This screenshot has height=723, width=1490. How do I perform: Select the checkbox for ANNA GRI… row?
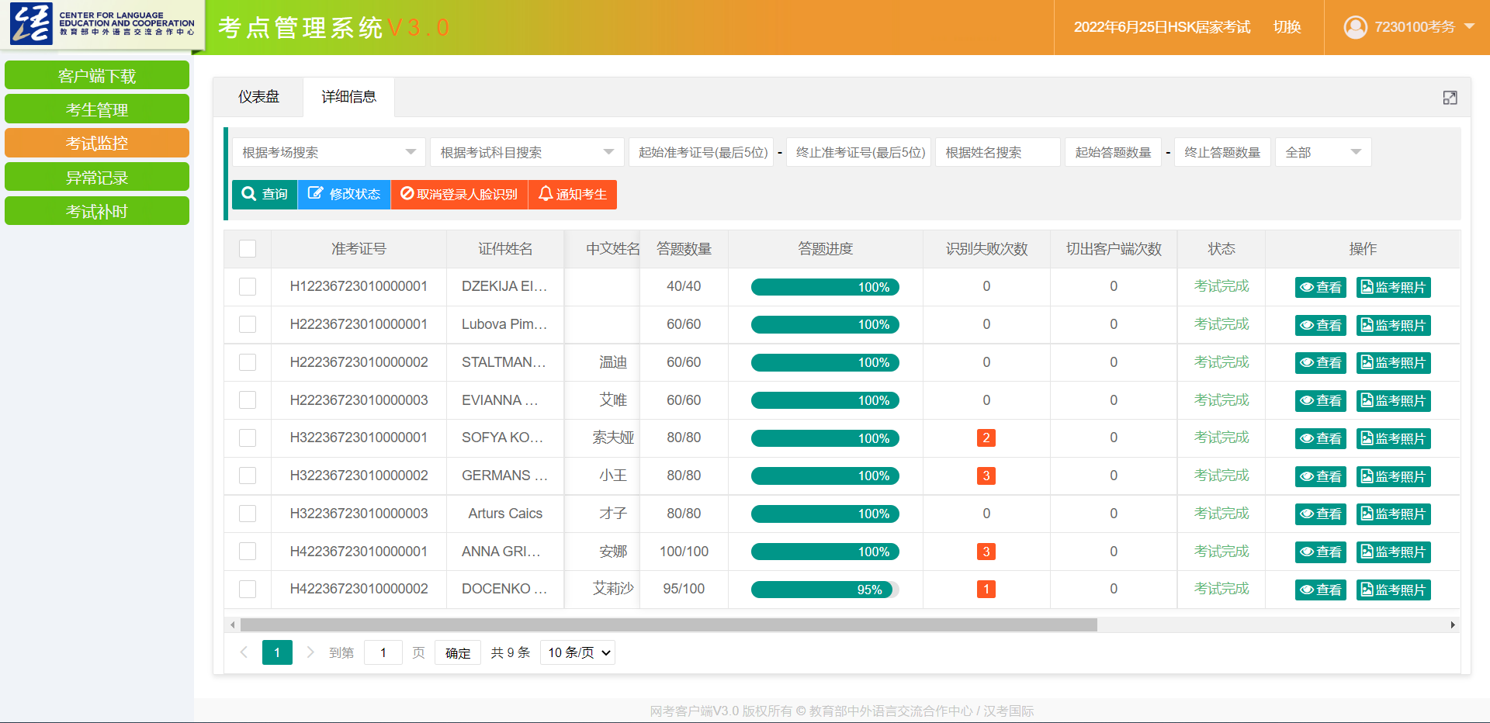point(248,552)
